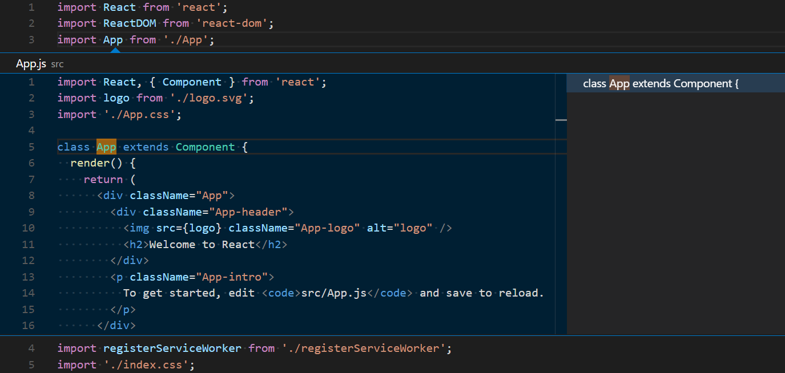
Task: Click the 'Welcome to React' heading text
Action: click(x=206, y=244)
